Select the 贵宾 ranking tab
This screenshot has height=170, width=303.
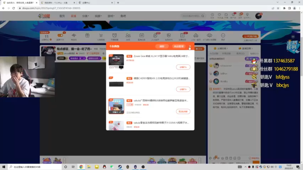[241, 53]
